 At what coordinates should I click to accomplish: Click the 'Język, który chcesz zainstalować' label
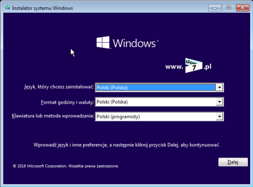coord(59,87)
